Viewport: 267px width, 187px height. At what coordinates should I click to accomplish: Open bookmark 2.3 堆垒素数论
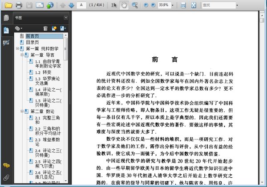(x=48, y=142)
